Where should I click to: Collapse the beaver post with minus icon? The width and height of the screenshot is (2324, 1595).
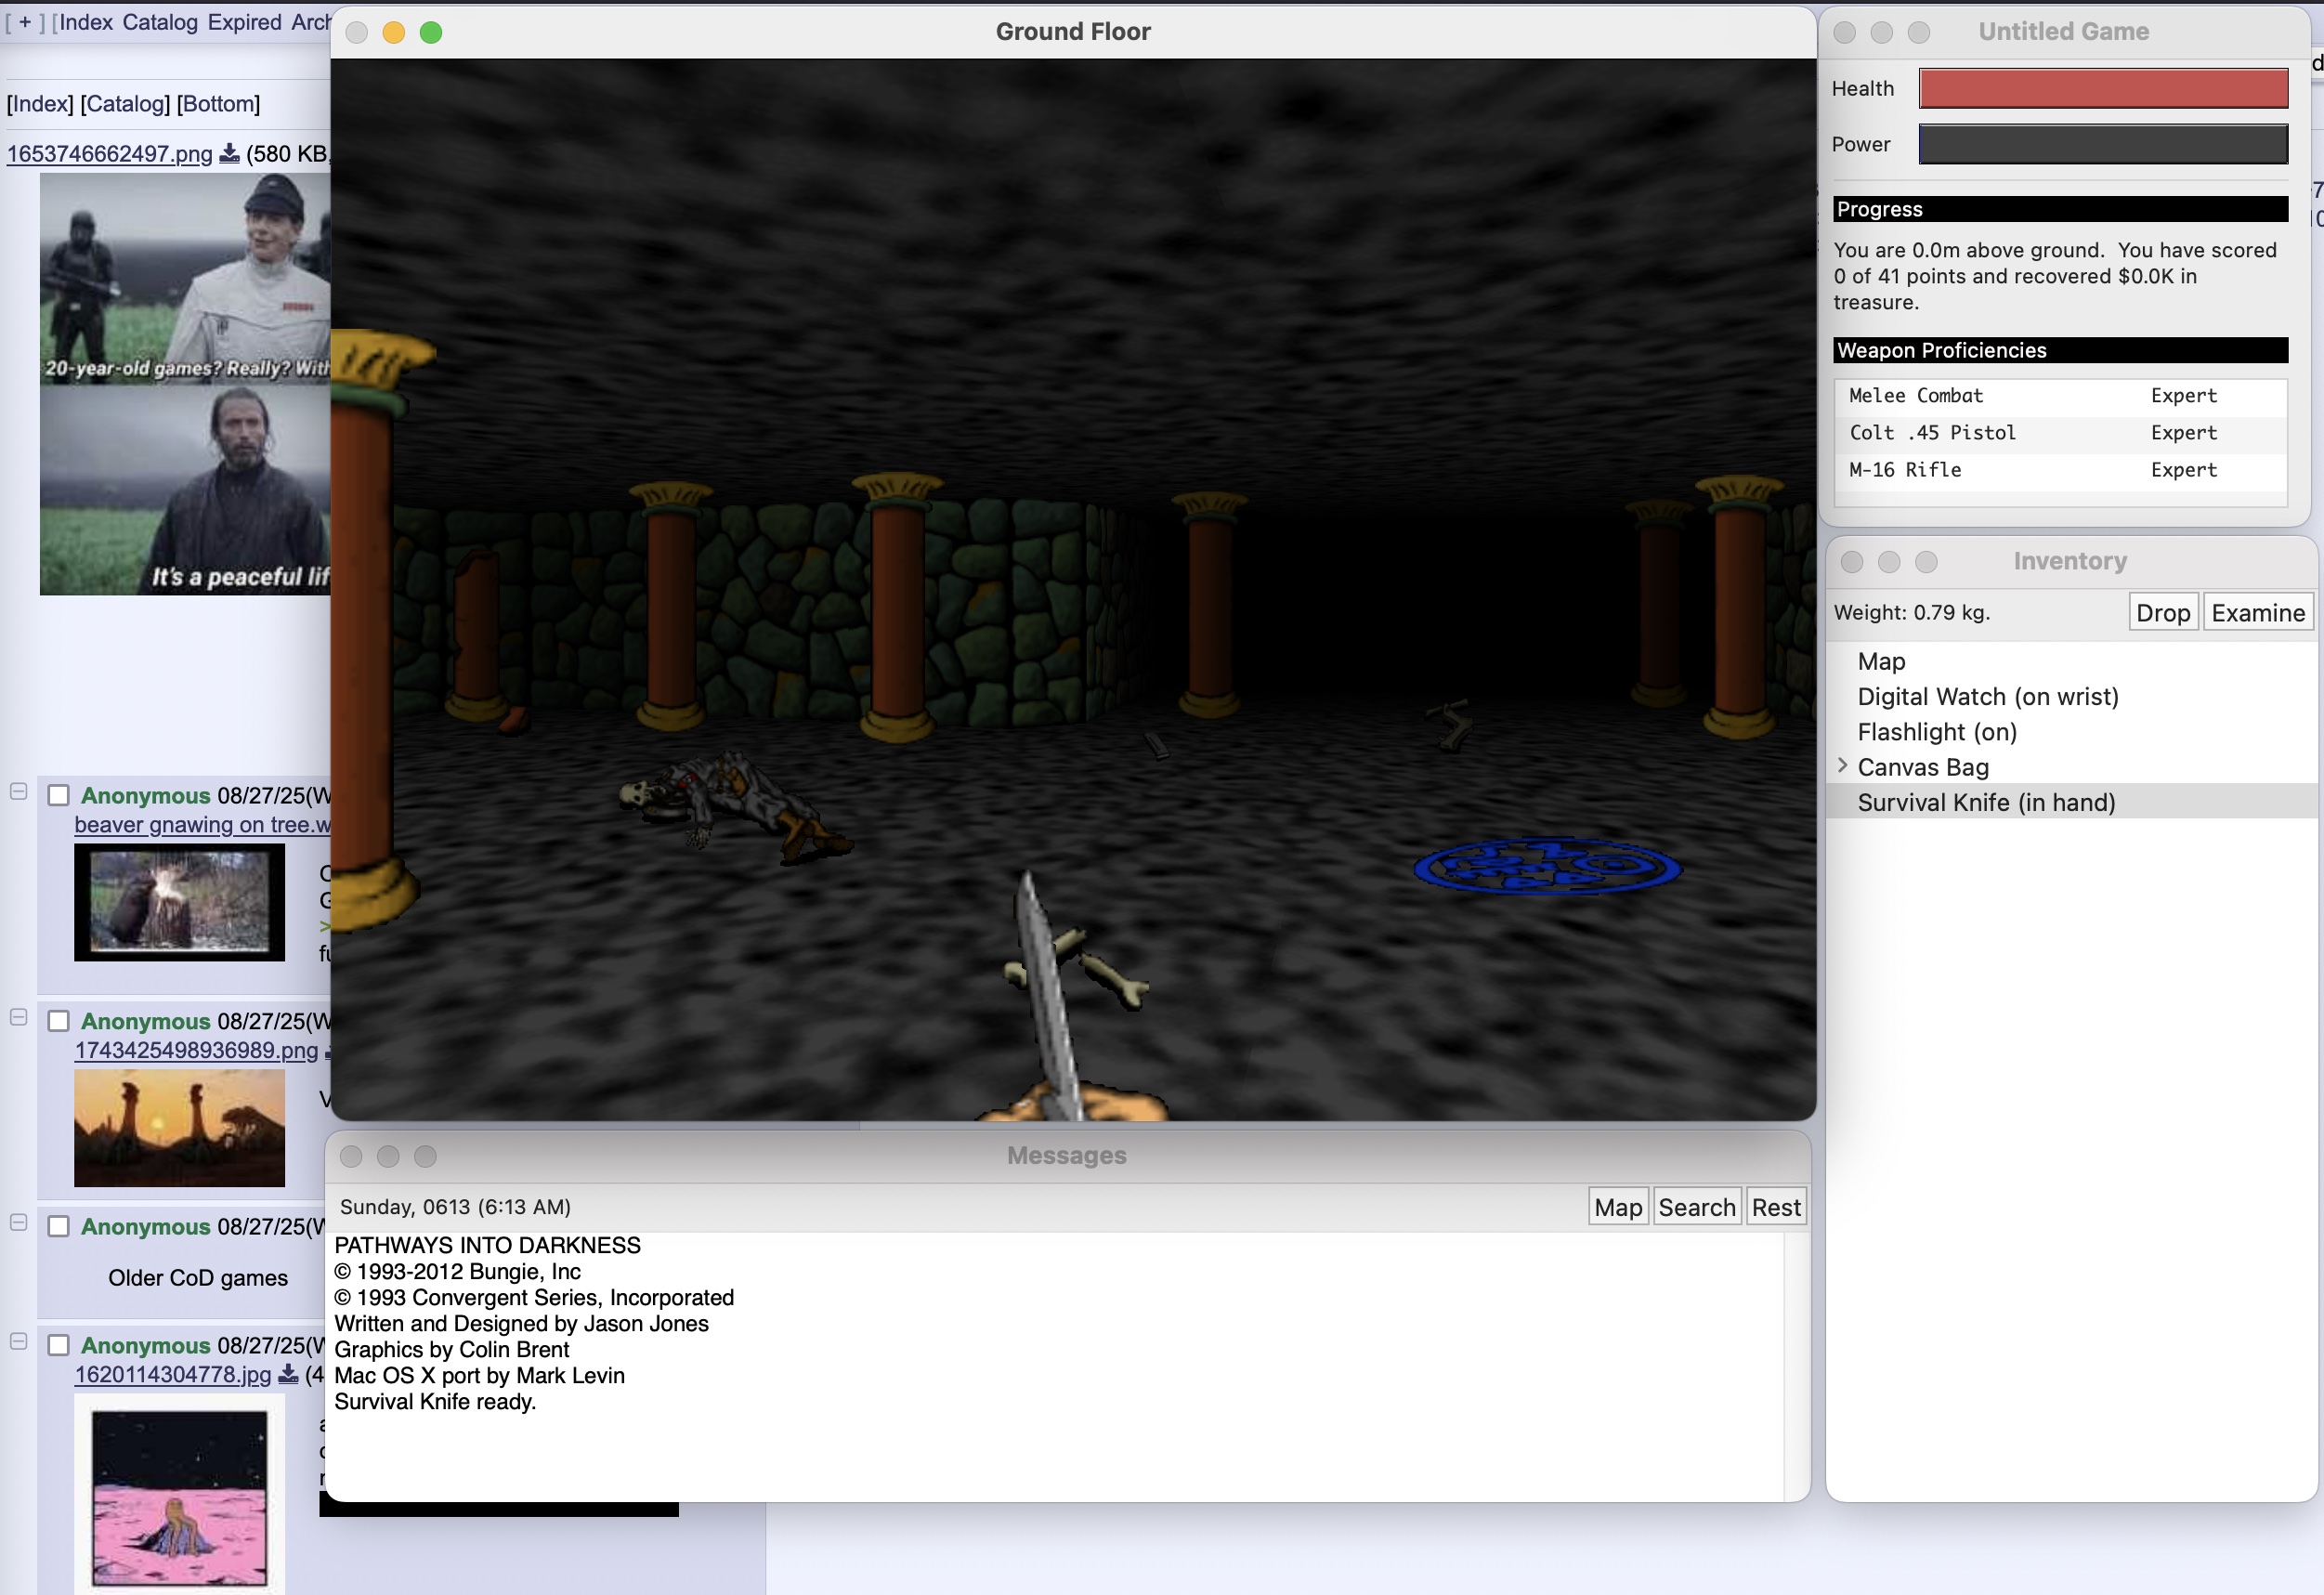click(18, 791)
